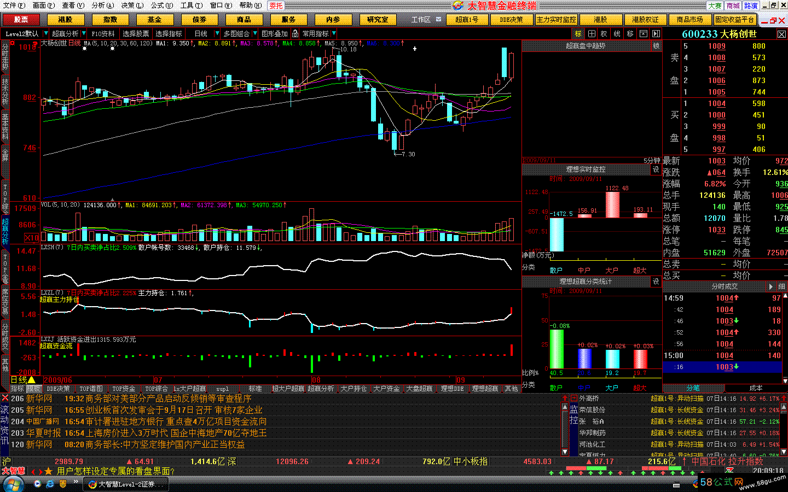Click the yellow triangle beside 日线 label
Screen dimensions: 788x492
32,380
